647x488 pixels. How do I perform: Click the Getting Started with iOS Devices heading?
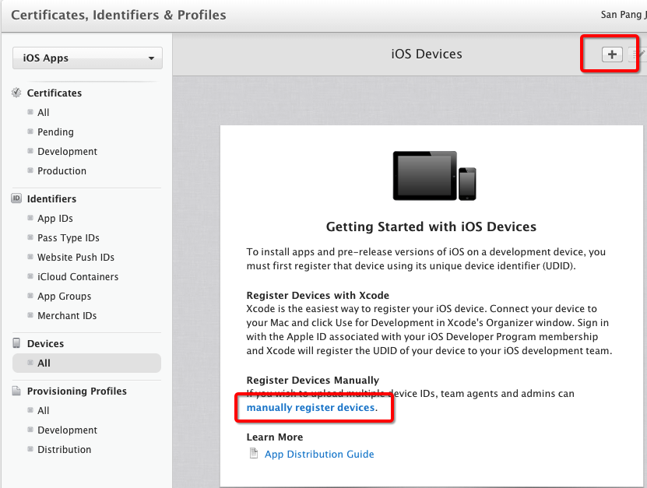tap(431, 226)
